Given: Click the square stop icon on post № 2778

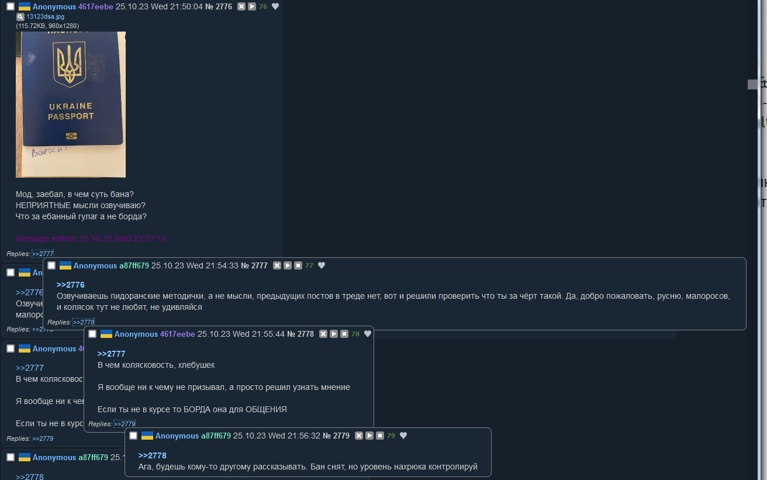Looking at the screenshot, I should (344, 334).
